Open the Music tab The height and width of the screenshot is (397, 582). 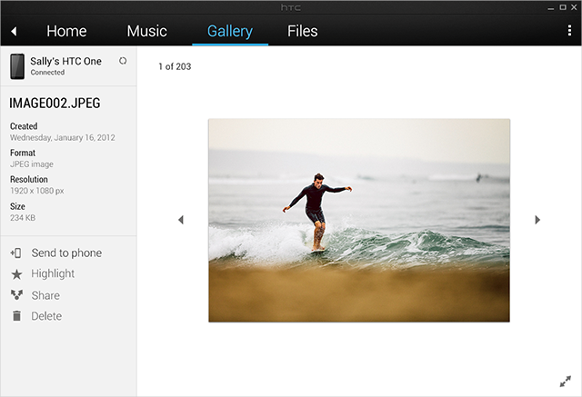click(146, 31)
